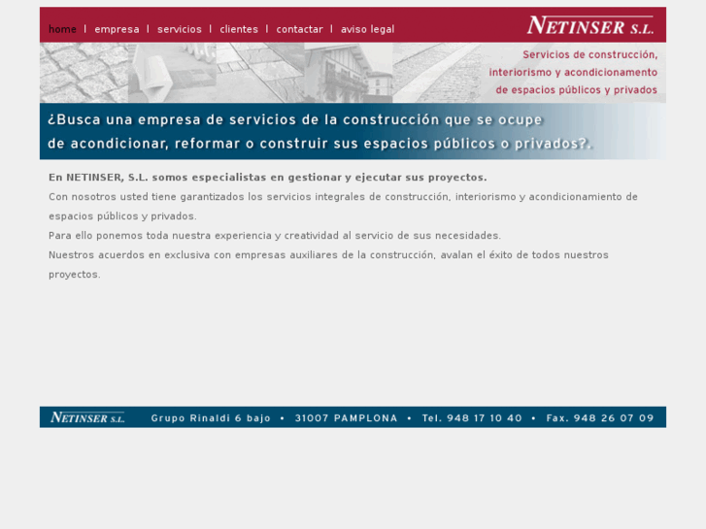This screenshot has height=529, width=706.
Task: Click footer phone 'Tel. 948 17 10 40'
Action: [x=472, y=418]
